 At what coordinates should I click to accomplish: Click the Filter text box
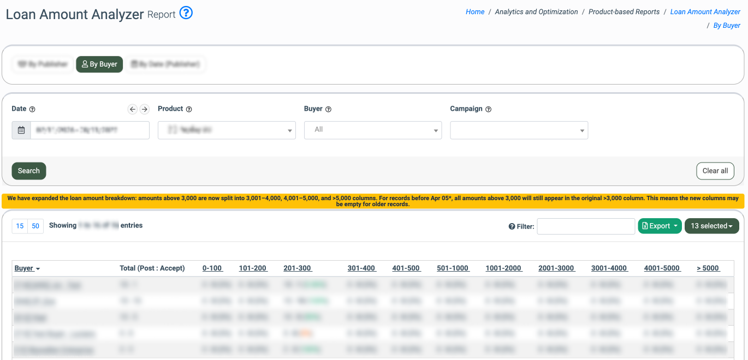click(586, 226)
